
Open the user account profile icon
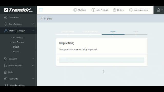(x=159, y=10)
